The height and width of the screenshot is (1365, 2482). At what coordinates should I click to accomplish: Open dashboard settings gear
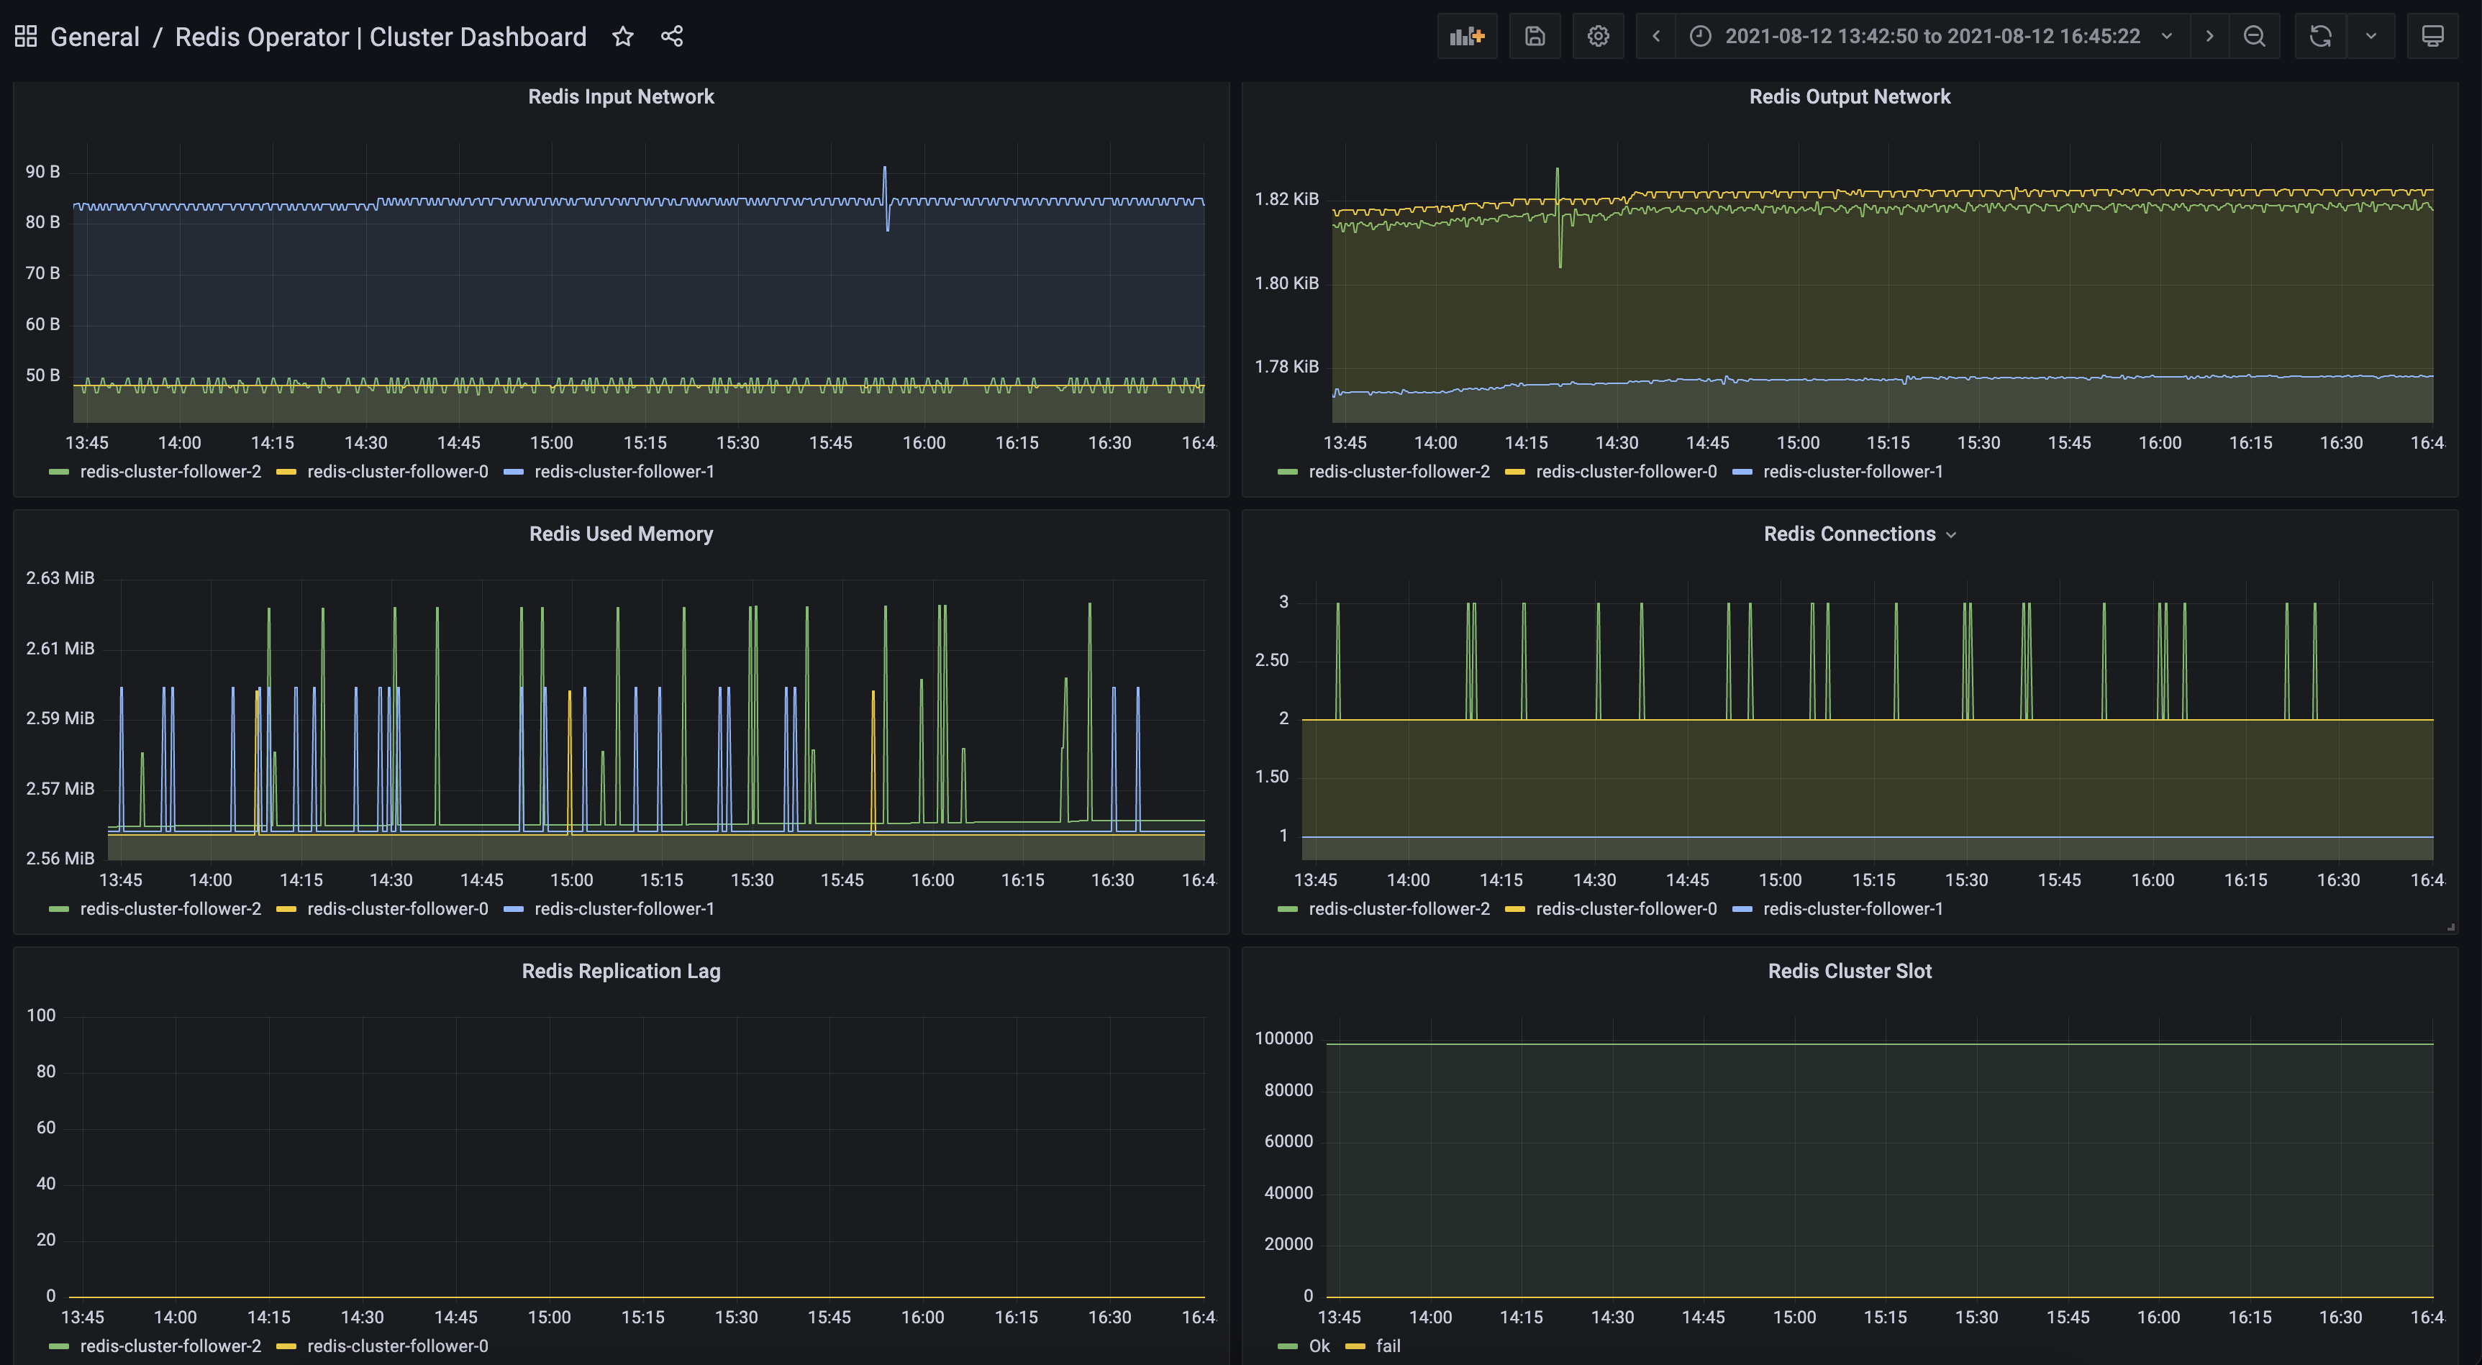(x=1598, y=37)
